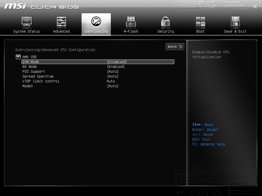Open the AMD CBS submenu label
Image resolution: width=262 pixels, height=196 pixels.
tap(30, 57)
